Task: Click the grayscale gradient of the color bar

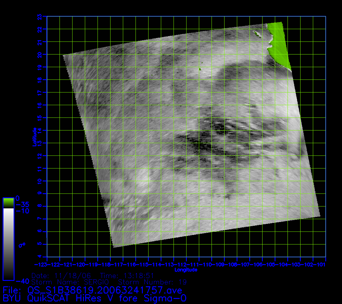Action: pos(8,244)
